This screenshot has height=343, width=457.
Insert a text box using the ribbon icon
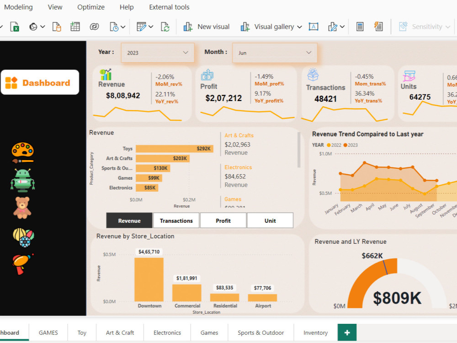click(314, 27)
